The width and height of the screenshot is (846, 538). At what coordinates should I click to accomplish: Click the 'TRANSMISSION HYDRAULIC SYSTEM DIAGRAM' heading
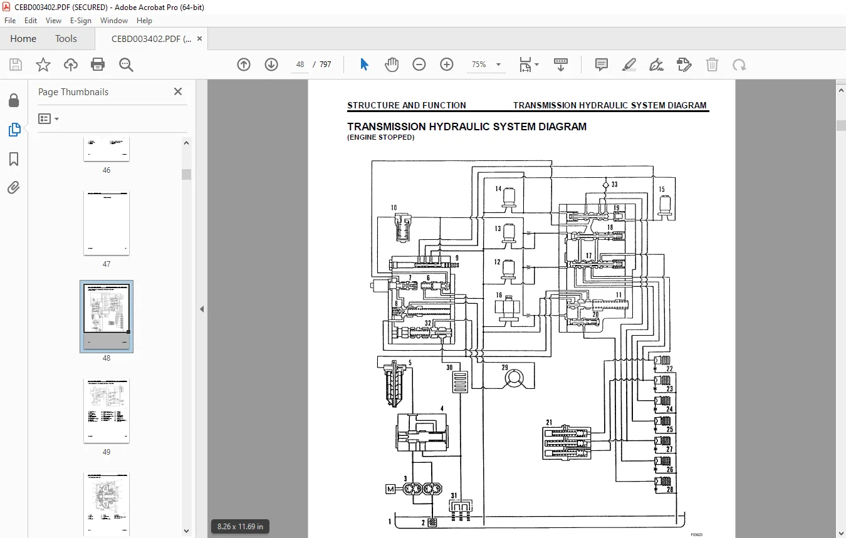[x=467, y=127]
